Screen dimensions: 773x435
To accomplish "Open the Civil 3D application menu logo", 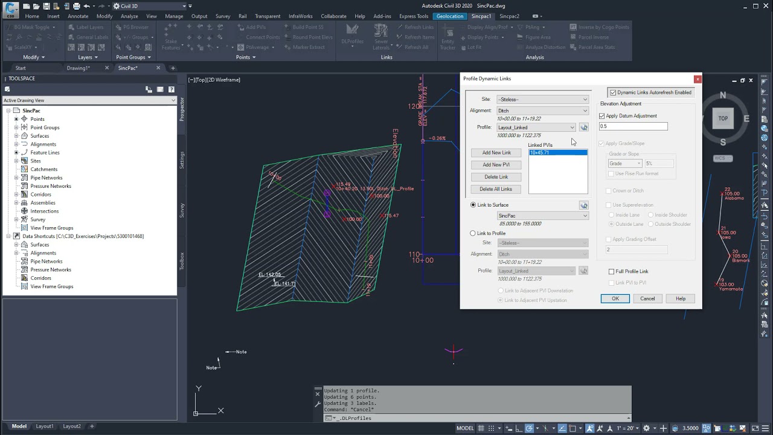I will click(x=11, y=9).
